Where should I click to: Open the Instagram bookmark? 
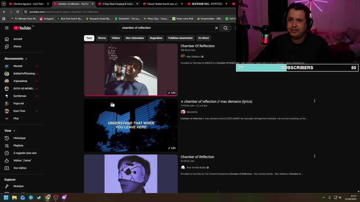tap(47, 19)
